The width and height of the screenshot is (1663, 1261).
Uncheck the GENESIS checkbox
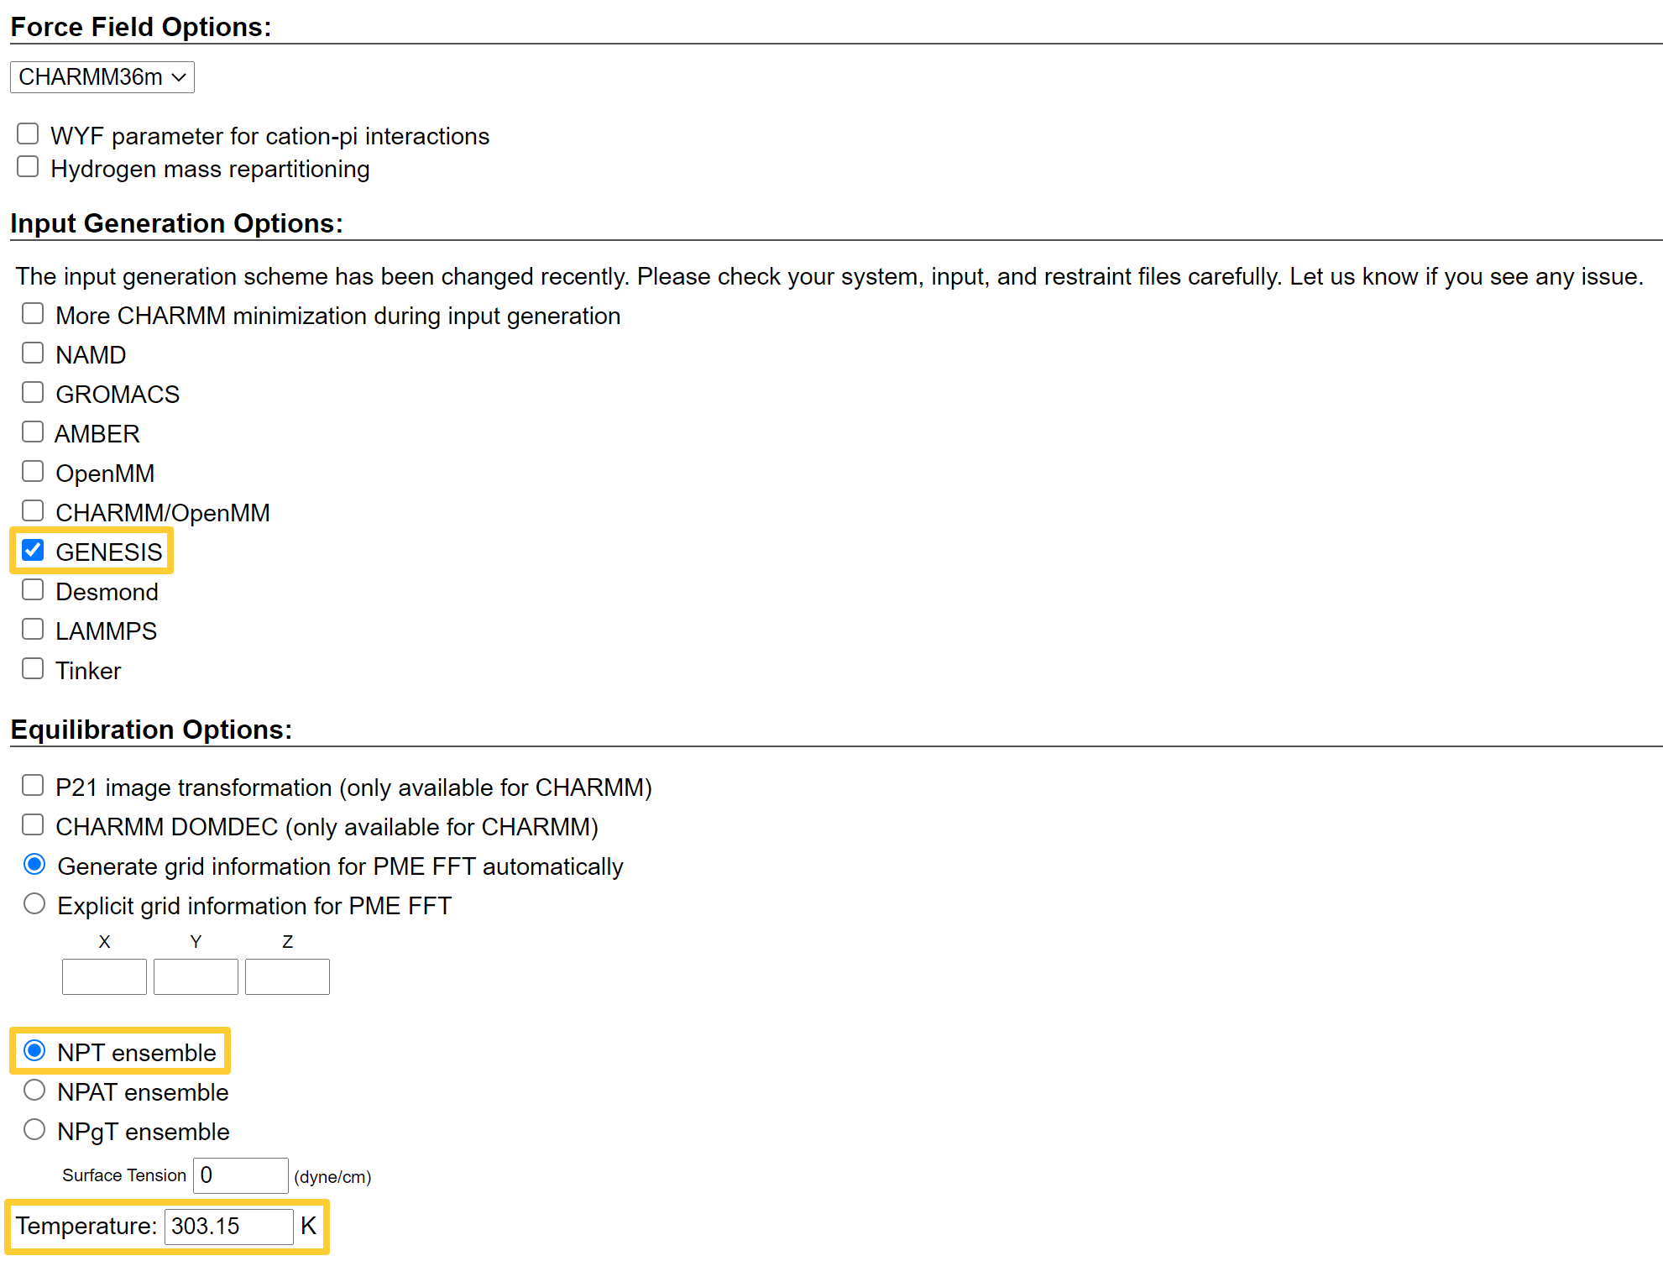click(x=33, y=551)
